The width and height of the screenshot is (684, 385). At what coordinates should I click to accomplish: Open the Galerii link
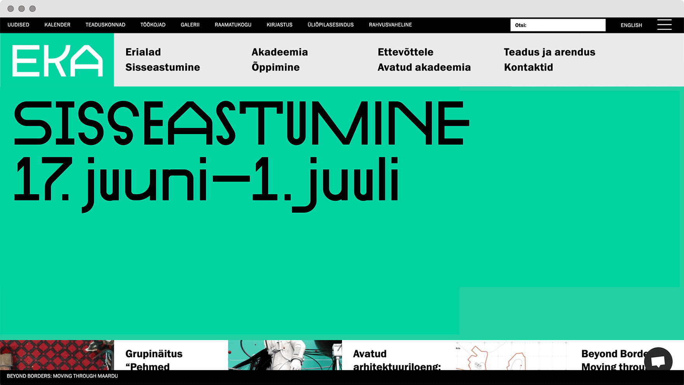point(190,25)
